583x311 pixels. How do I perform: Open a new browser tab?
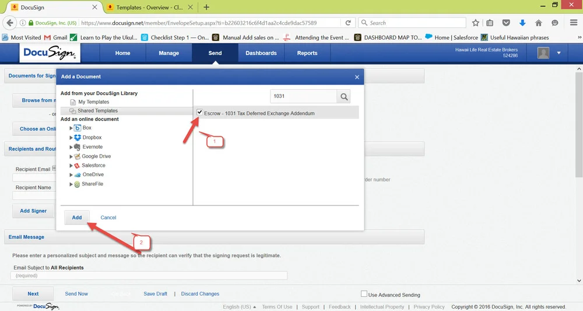click(206, 7)
